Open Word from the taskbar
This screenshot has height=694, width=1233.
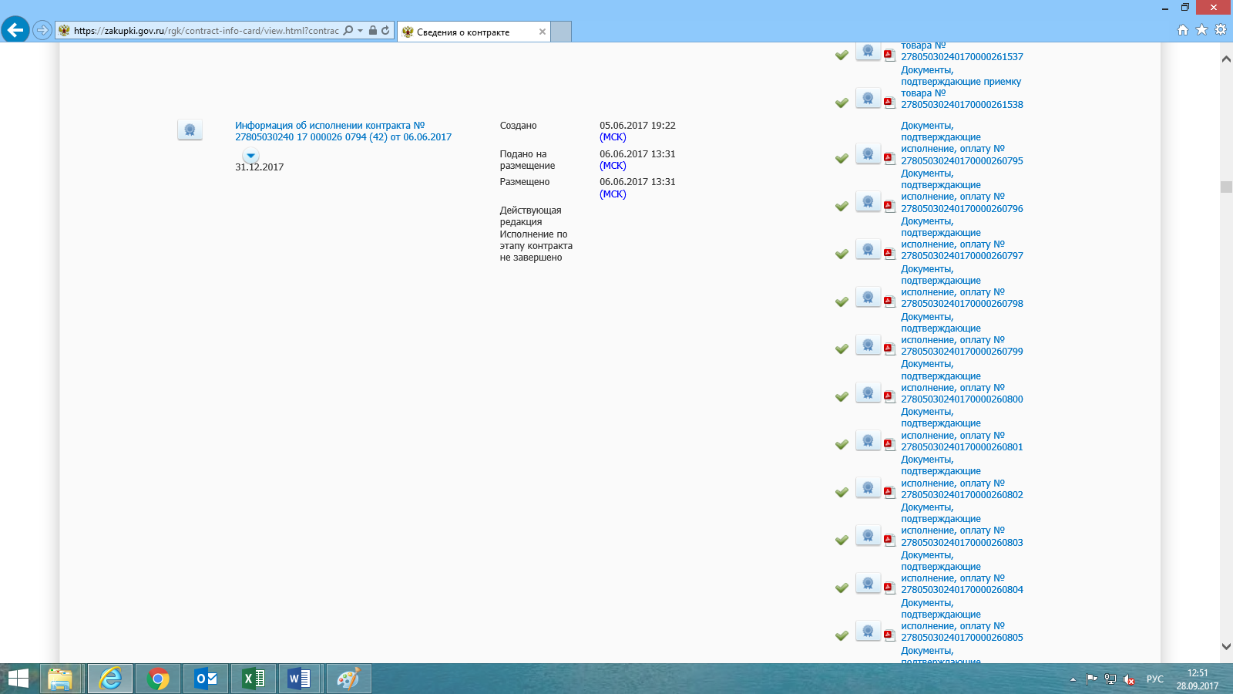point(299,679)
